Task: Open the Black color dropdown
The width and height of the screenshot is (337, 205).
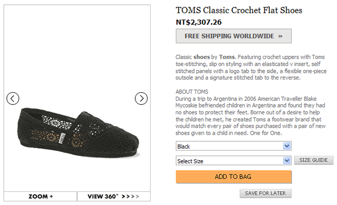Action: click(x=234, y=147)
